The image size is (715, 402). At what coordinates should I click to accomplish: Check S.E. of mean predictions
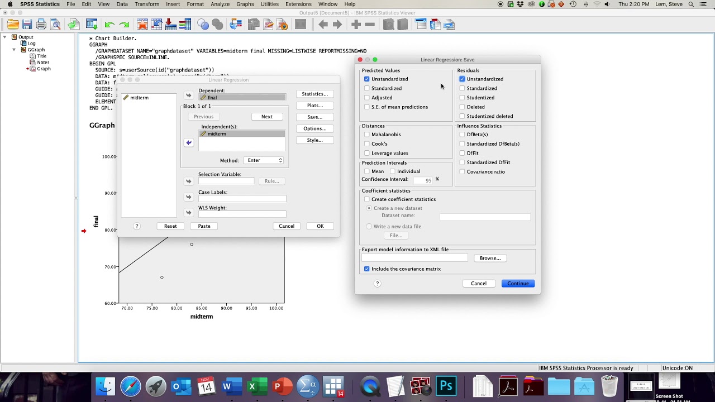(x=366, y=107)
